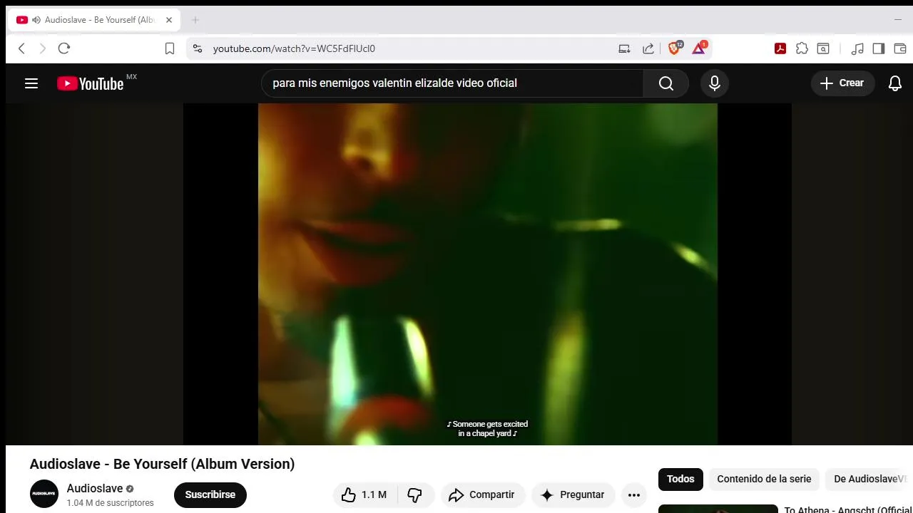Open the YouTube hamburger guide menu
This screenshot has width=913, height=513.
pyautogui.click(x=31, y=83)
